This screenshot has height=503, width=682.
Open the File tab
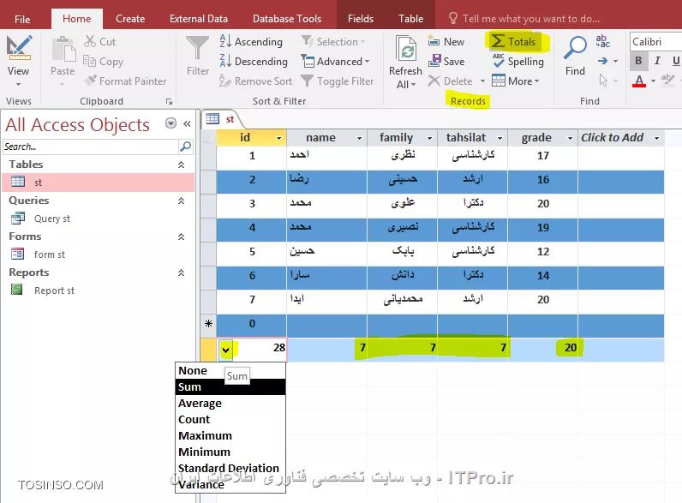point(22,19)
